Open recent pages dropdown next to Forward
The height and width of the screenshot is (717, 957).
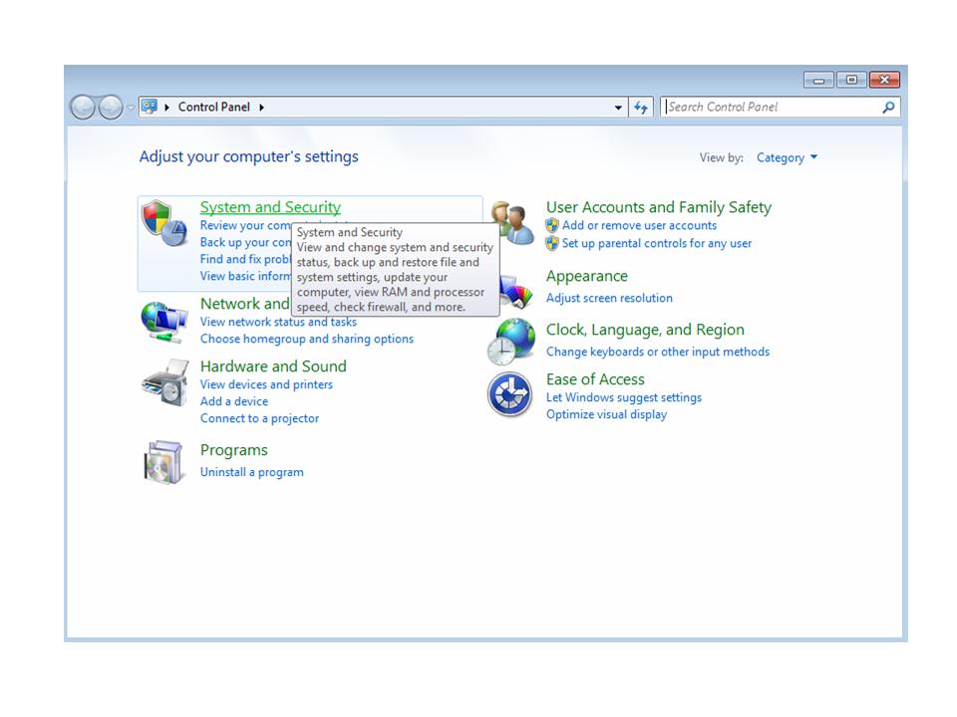coord(130,108)
